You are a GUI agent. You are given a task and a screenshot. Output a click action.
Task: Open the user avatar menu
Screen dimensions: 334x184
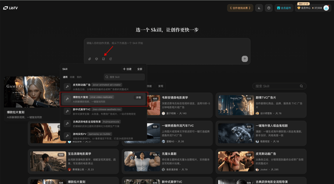[x=326, y=8]
